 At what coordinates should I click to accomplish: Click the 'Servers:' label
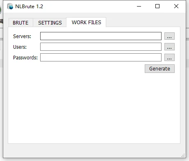pos(22,36)
